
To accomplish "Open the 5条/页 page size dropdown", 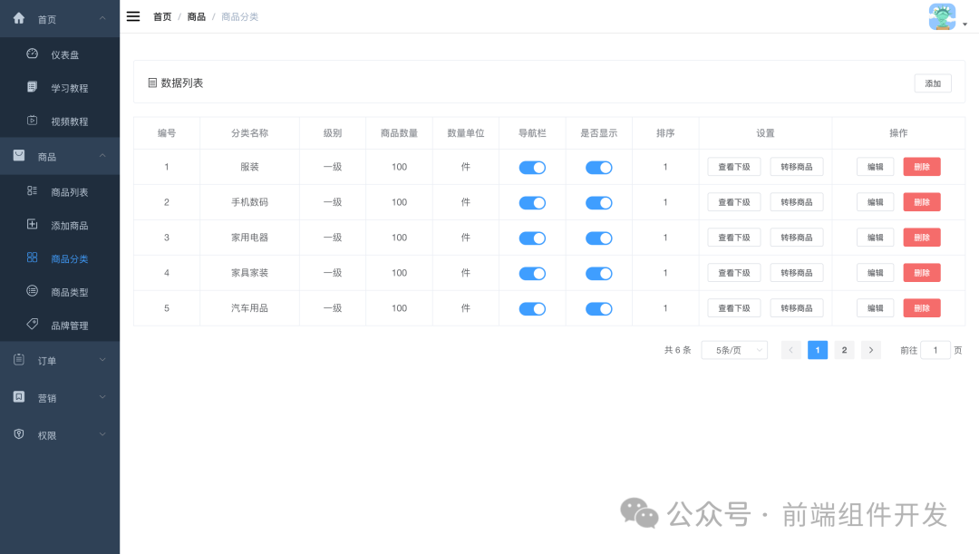I will [x=733, y=349].
